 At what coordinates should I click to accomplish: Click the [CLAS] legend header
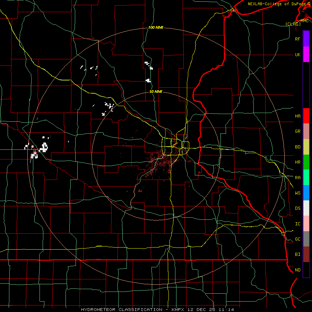pyautogui.click(x=293, y=24)
